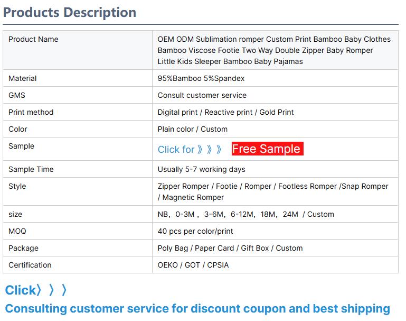Click 'Consult customer service' in the GMS row
The image size is (406, 321).
(202, 95)
